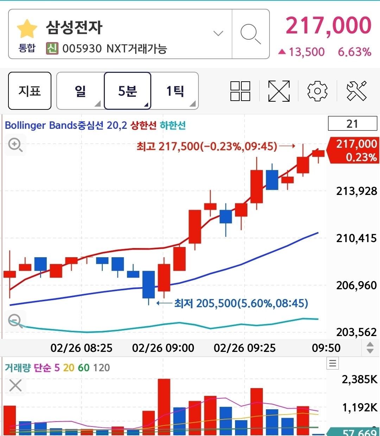The width and height of the screenshot is (380, 436).
Task: Open chart settings gear icon
Action: (317, 91)
